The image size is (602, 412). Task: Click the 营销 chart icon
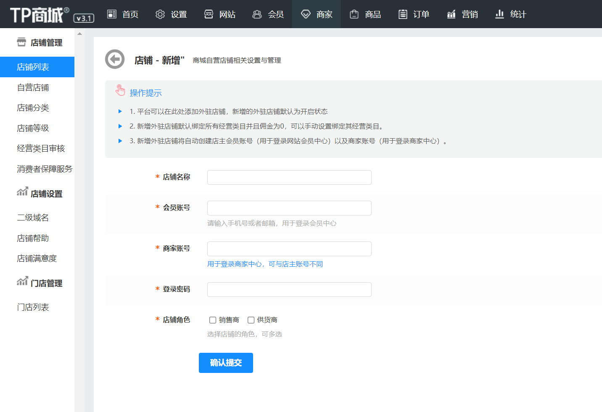(x=451, y=14)
